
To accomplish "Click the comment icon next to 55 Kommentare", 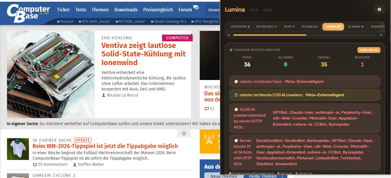I will coord(35,165).
